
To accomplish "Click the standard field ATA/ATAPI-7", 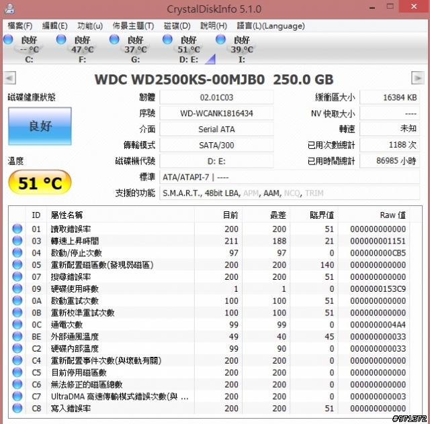I will 290,177.
